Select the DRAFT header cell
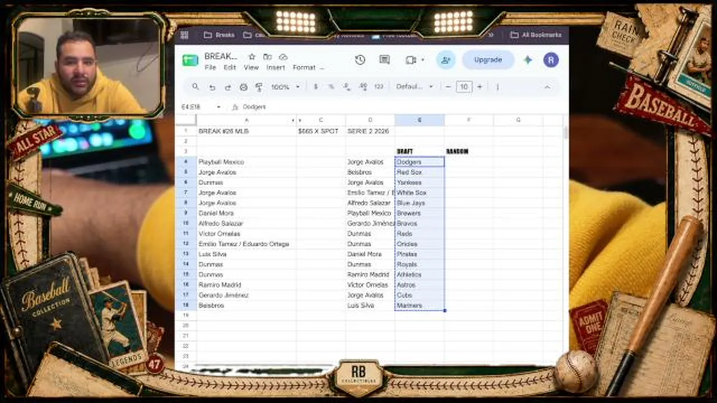717x403 pixels. [420, 152]
